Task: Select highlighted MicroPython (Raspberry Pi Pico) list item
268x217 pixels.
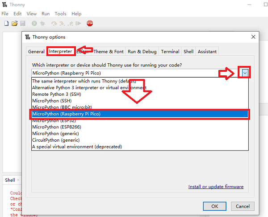Action: [x=140, y=114]
